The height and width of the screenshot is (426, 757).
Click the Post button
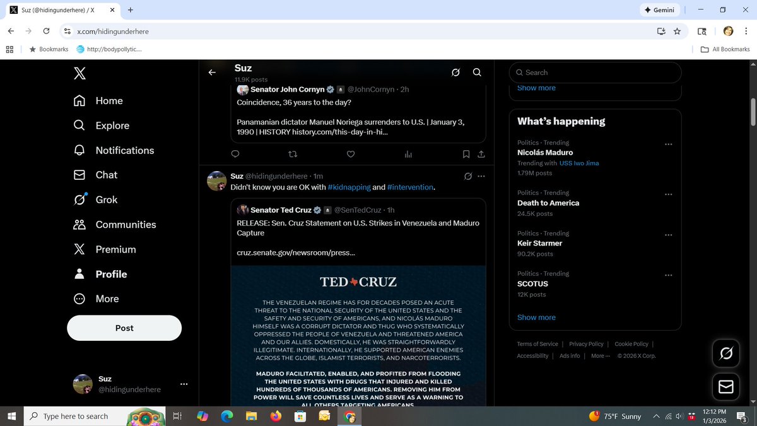(124, 328)
